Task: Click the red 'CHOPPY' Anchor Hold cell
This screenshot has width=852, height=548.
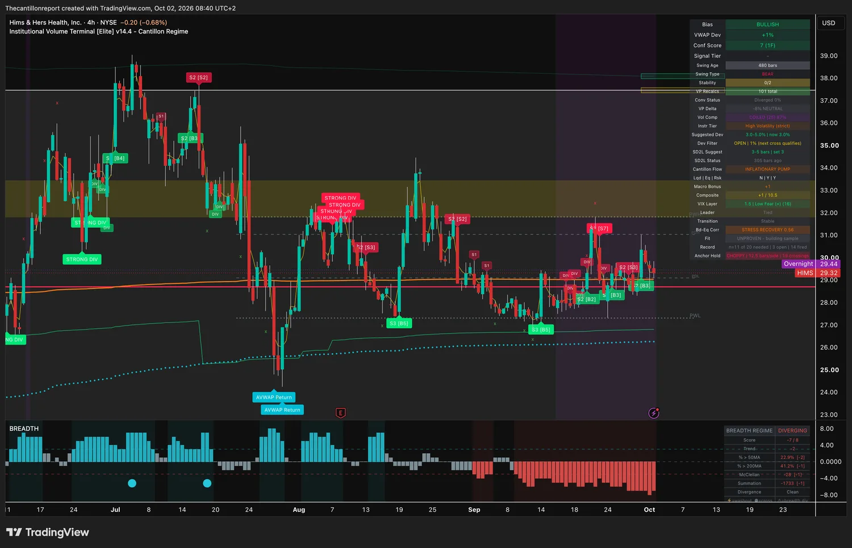Action: tap(767, 256)
